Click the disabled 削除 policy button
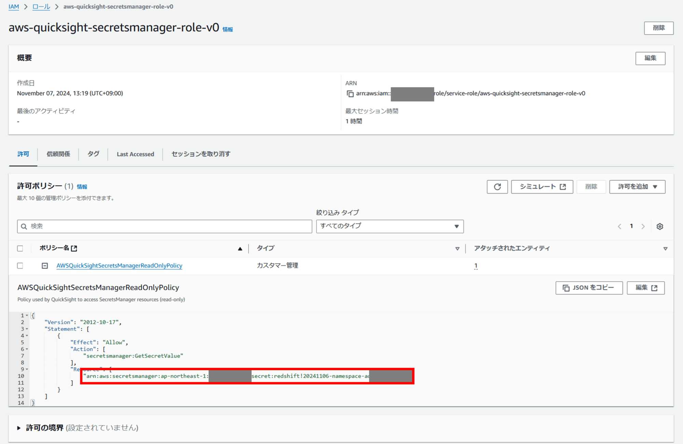 591,187
